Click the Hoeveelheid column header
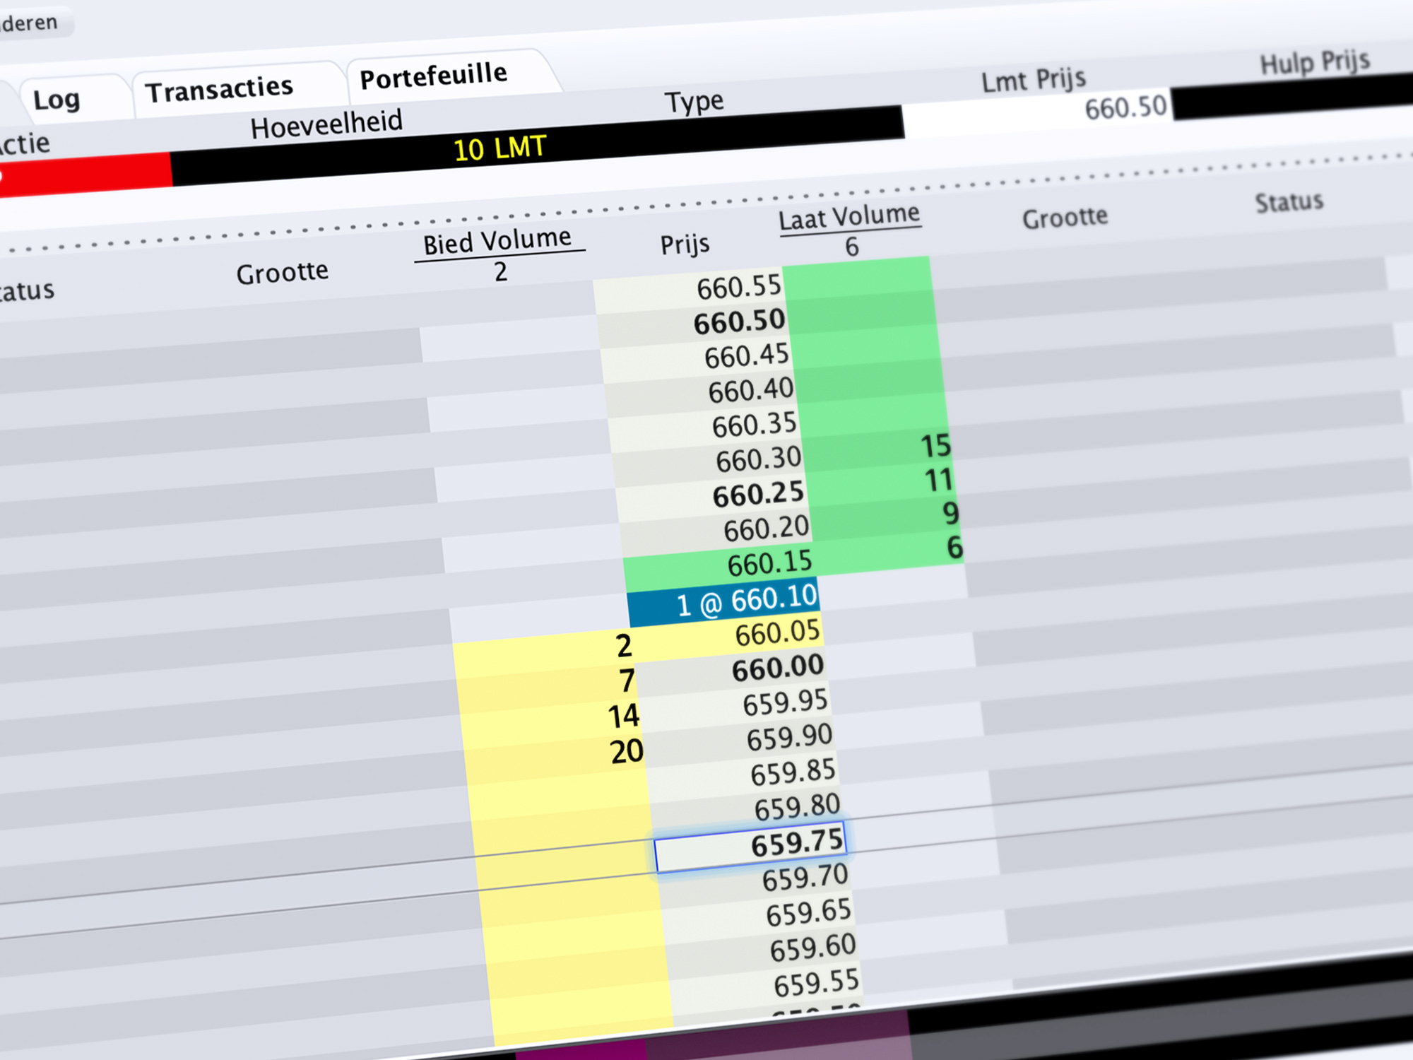 (326, 124)
